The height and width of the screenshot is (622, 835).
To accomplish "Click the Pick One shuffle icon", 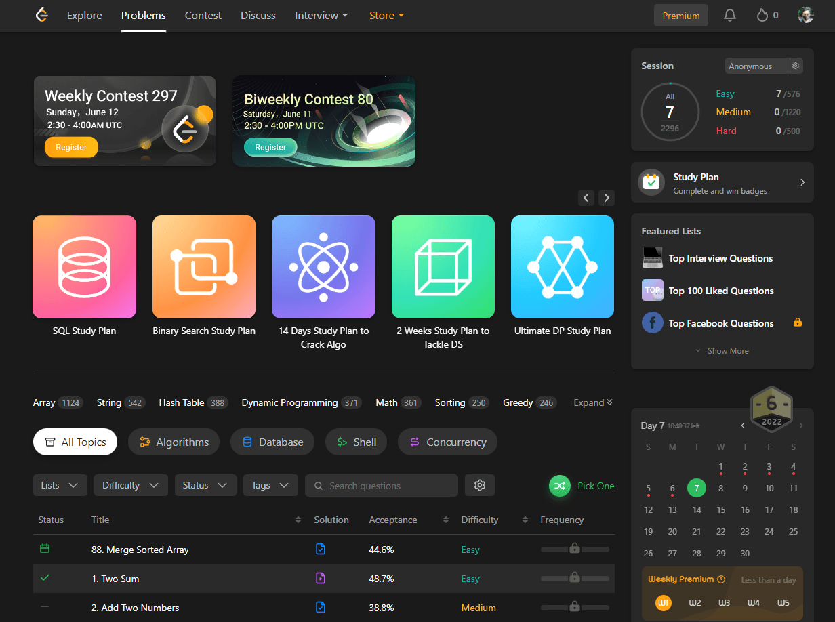I will click(x=560, y=486).
